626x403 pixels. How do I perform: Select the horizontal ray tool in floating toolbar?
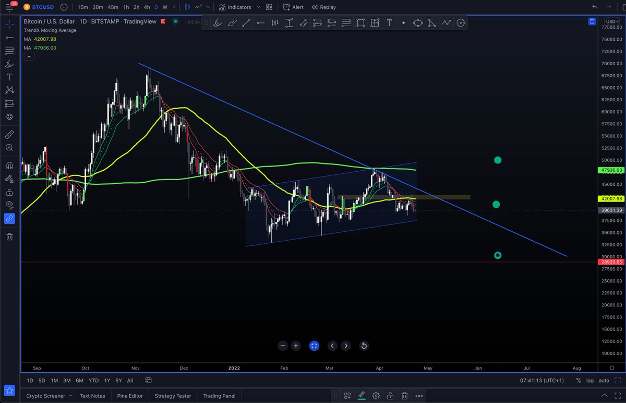pos(260,23)
